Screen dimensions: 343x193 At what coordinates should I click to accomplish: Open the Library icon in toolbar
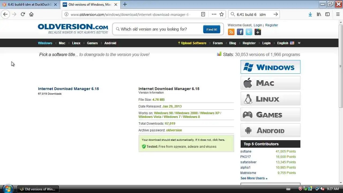pos(319,14)
